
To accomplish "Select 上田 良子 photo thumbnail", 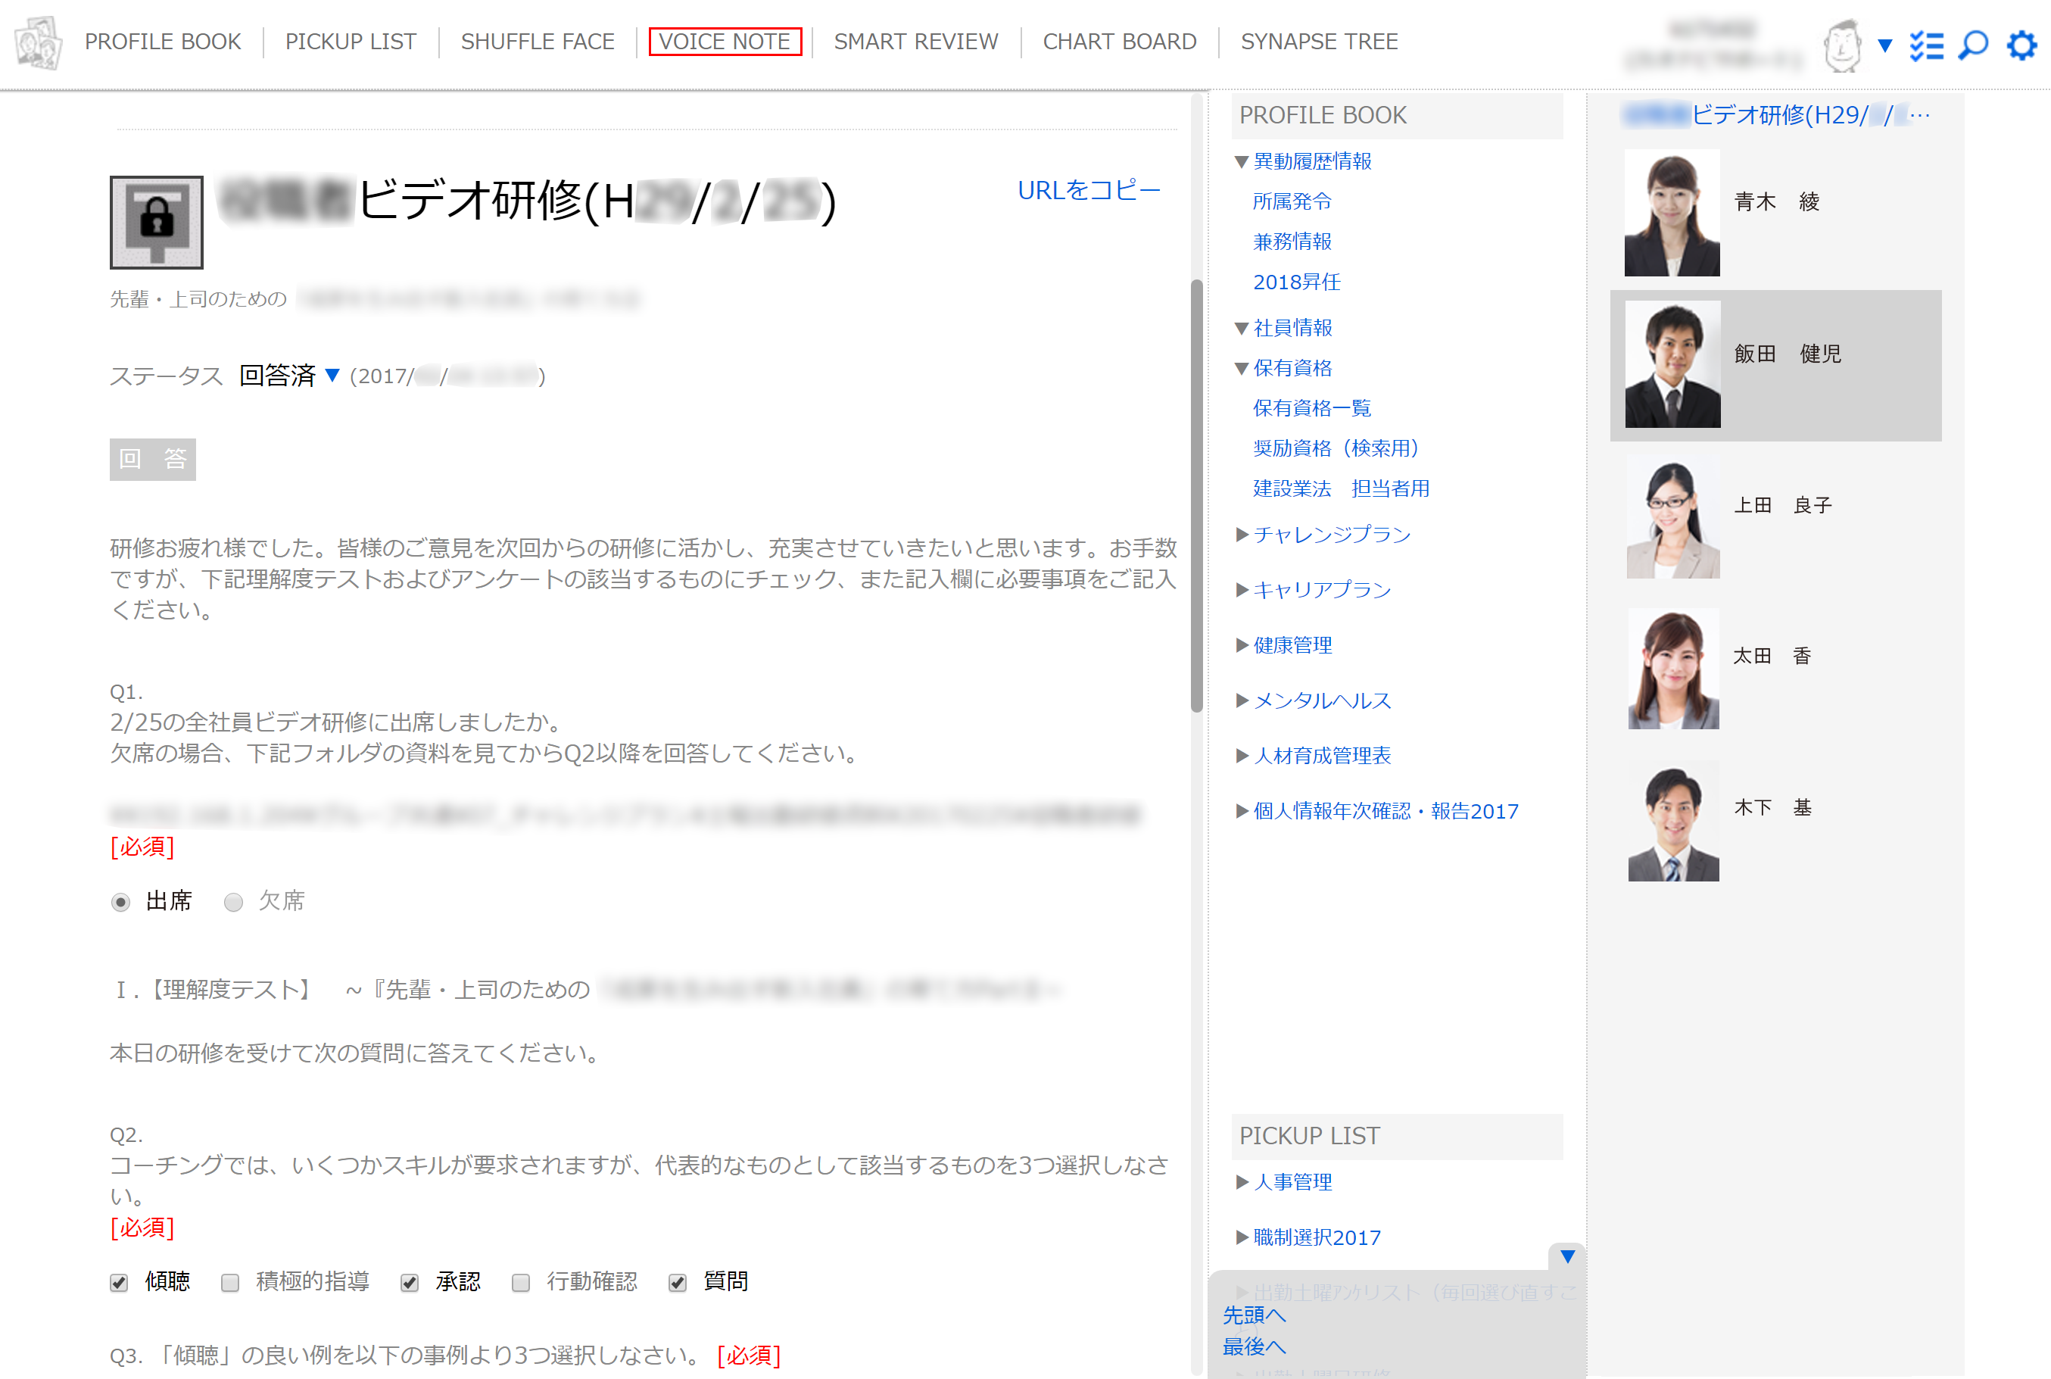I will pyautogui.click(x=1672, y=516).
